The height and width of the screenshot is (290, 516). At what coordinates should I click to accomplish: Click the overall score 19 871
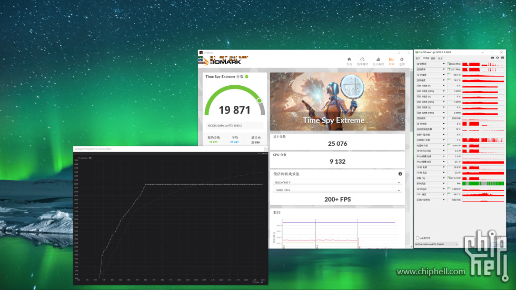(234, 110)
